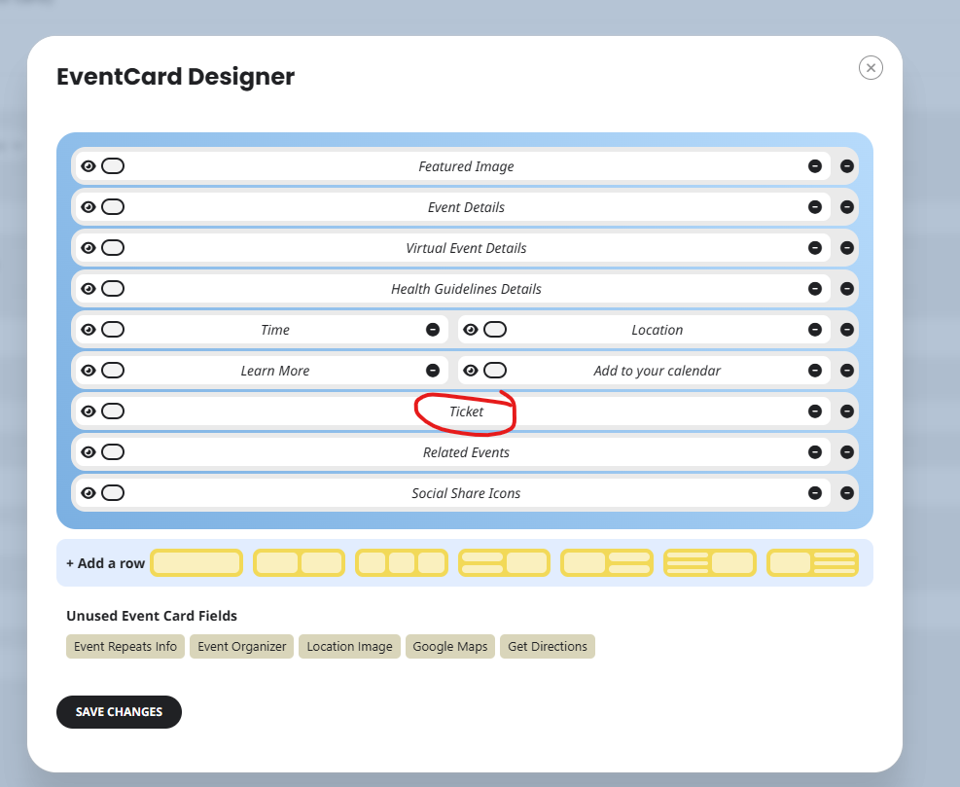The width and height of the screenshot is (960, 787).
Task: Delete the Health Guidelines Details row via outer minus
Action: [847, 289]
